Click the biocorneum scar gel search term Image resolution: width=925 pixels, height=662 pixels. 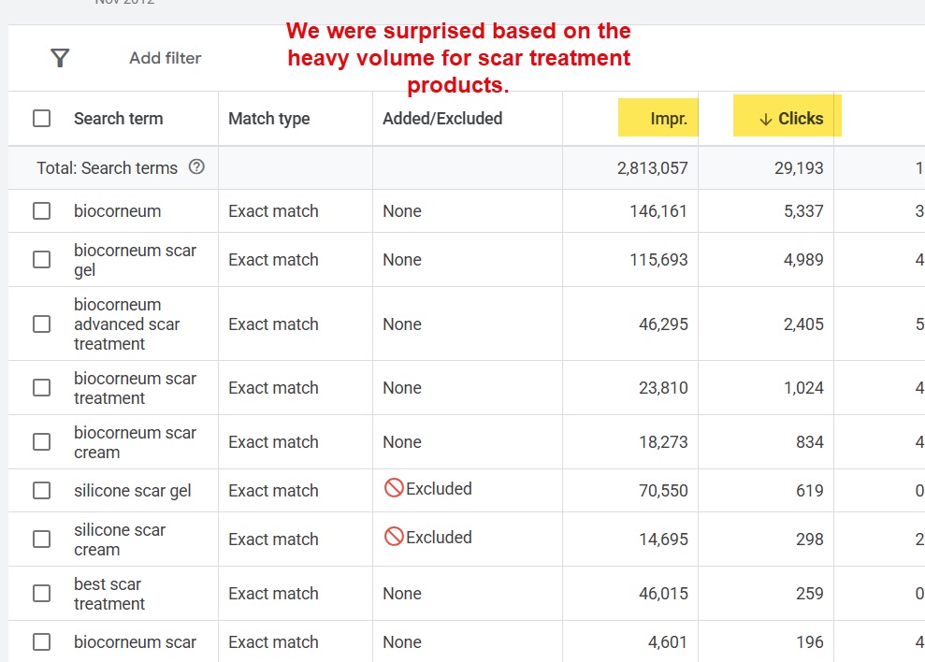point(135,259)
